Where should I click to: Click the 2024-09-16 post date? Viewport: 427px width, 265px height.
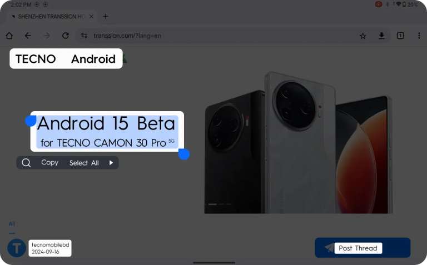pyautogui.click(x=45, y=252)
